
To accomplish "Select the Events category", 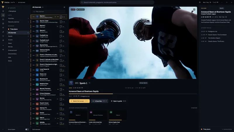I will pyautogui.click(x=18, y=40).
